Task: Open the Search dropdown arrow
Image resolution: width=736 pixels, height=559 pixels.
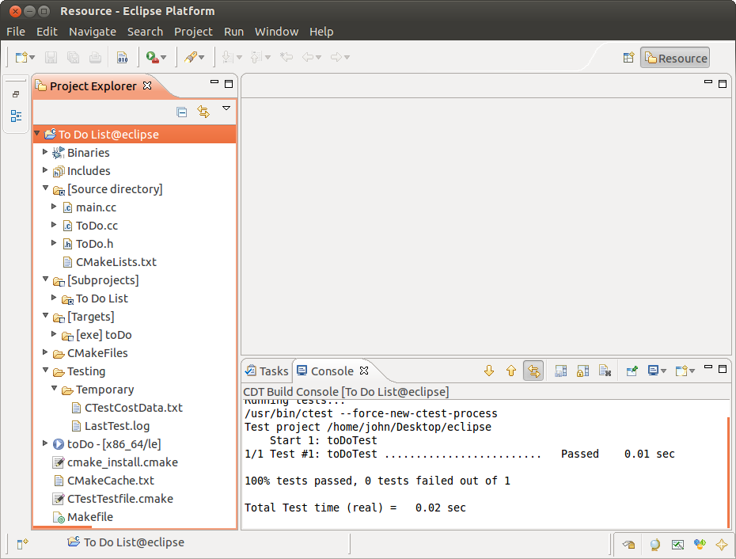Action: click(201, 57)
